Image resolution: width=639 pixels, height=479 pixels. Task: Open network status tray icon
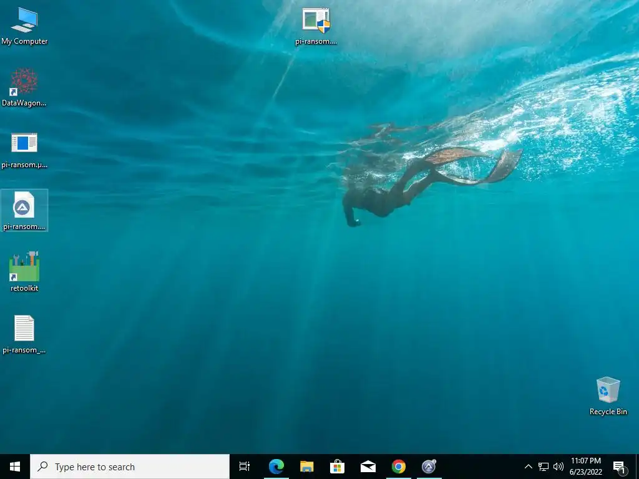pos(544,467)
